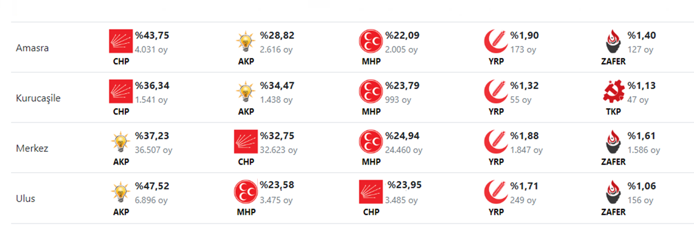Click the CHP logo in Amasra row

pyautogui.click(x=121, y=41)
